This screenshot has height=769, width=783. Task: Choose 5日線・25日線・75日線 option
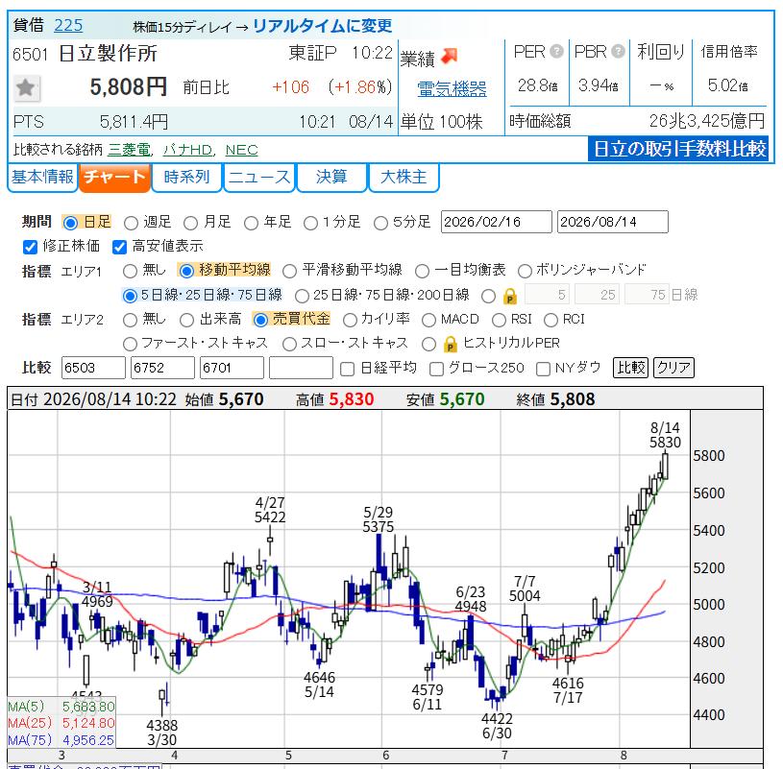coord(130,296)
